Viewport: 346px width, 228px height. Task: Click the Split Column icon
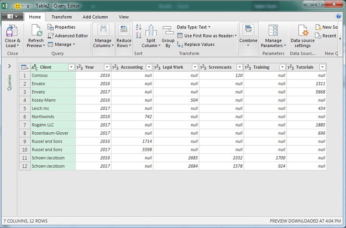pos(151,31)
